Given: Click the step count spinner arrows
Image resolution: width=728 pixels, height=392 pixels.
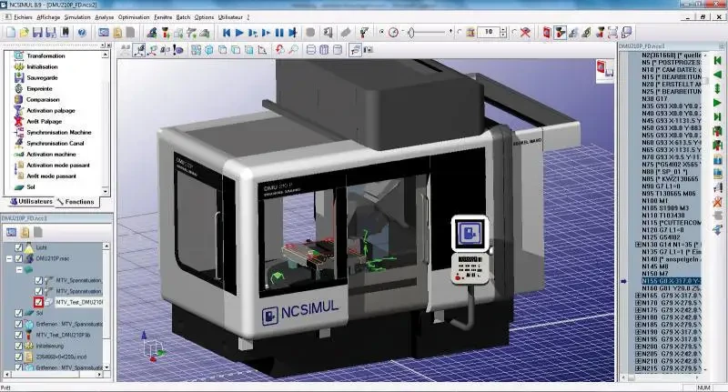Looking at the screenshot, I should [x=503, y=32].
